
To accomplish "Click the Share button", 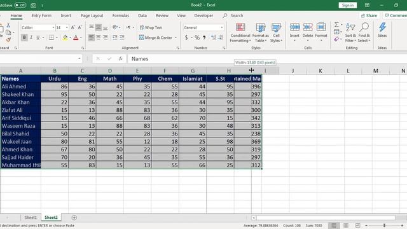I will pos(369,15).
